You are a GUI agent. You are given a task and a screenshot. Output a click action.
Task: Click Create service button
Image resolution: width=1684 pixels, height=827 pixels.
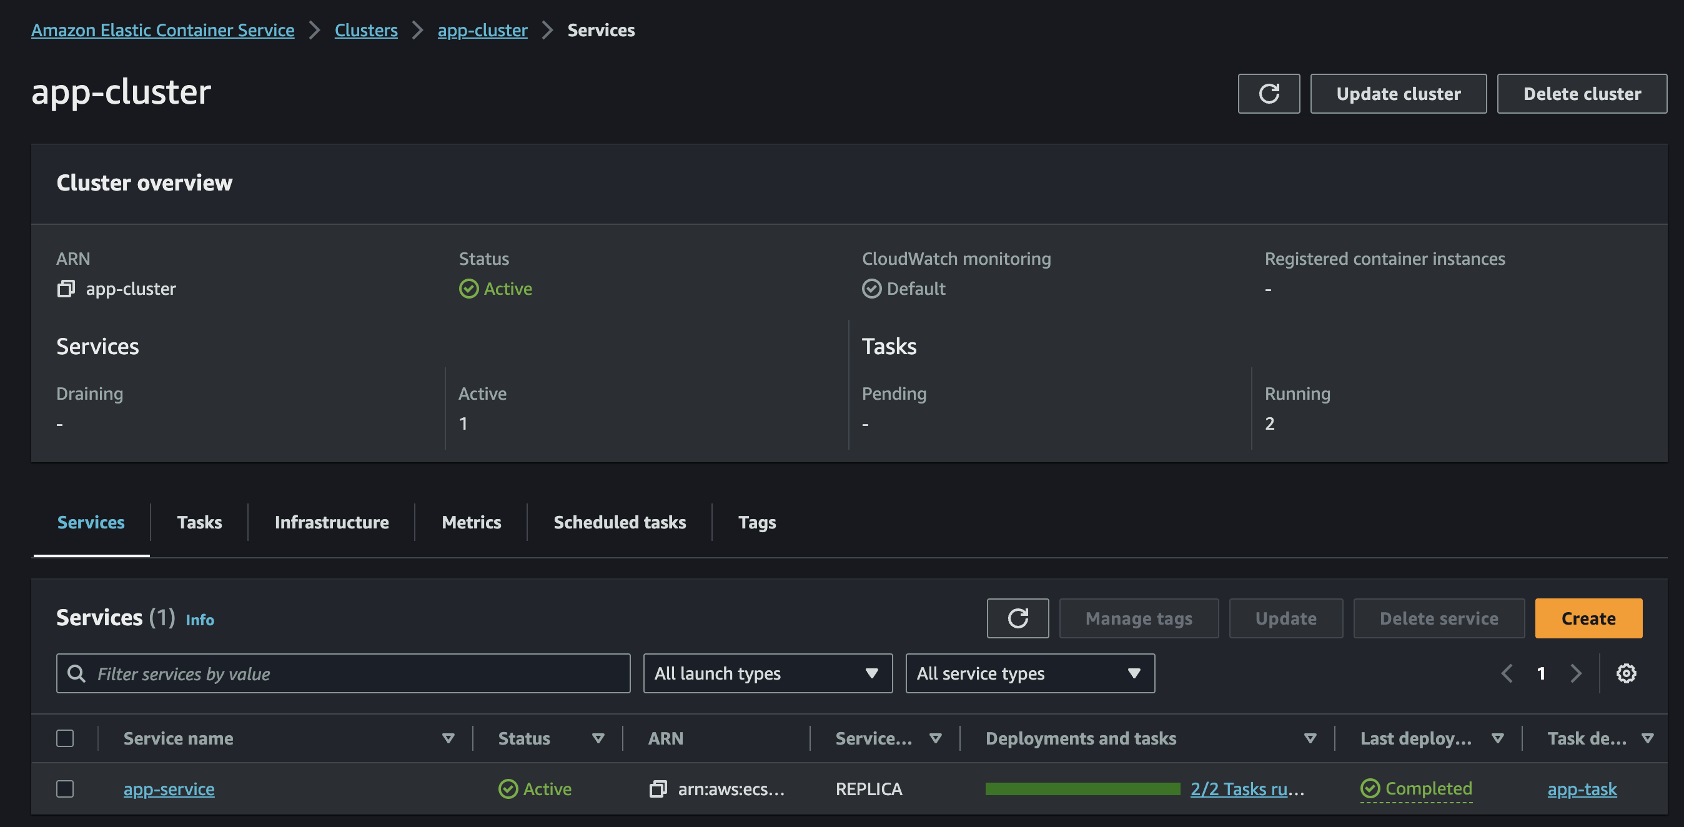1588,618
